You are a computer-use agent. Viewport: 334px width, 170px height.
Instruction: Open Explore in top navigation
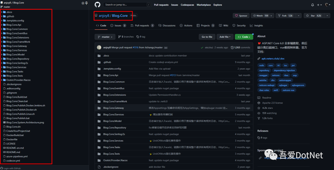(x=218, y=5)
